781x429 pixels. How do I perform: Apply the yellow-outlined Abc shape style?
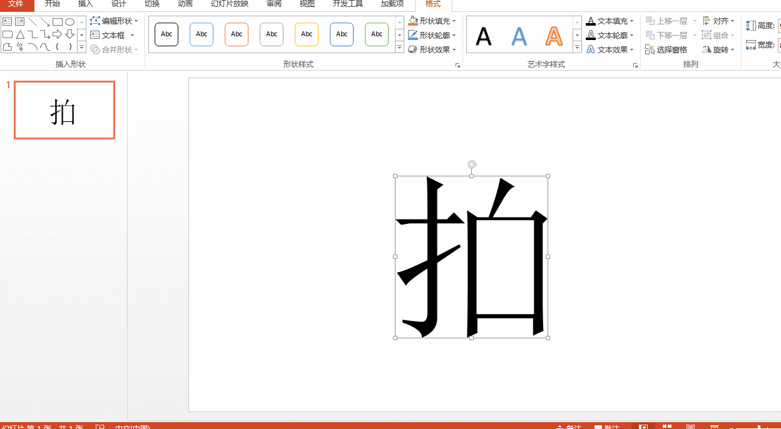point(307,34)
